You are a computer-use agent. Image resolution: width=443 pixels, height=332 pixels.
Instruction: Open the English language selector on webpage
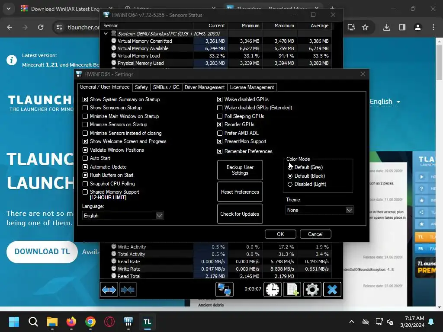point(385,101)
